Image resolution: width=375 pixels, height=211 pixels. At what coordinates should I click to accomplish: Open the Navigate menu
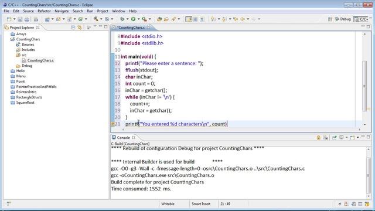click(x=62, y=11)
